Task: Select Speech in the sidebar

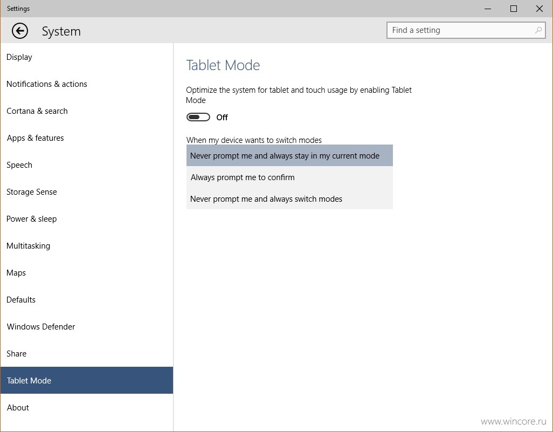Action: (87, 165)
